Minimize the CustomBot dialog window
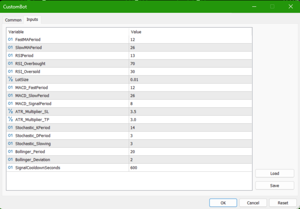The height and width of the screenshot is (209, 300). (x=254, y=6)
